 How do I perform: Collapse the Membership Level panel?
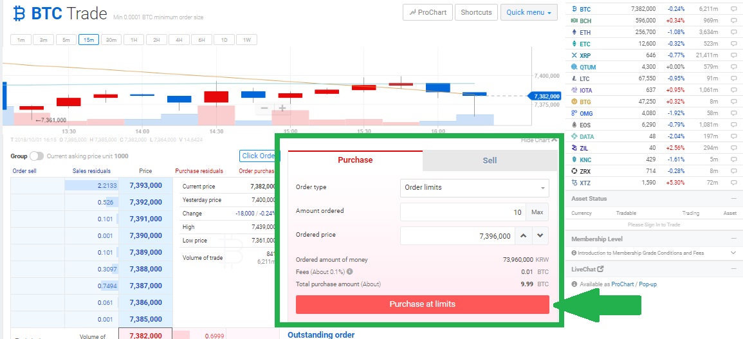point(733,239)
